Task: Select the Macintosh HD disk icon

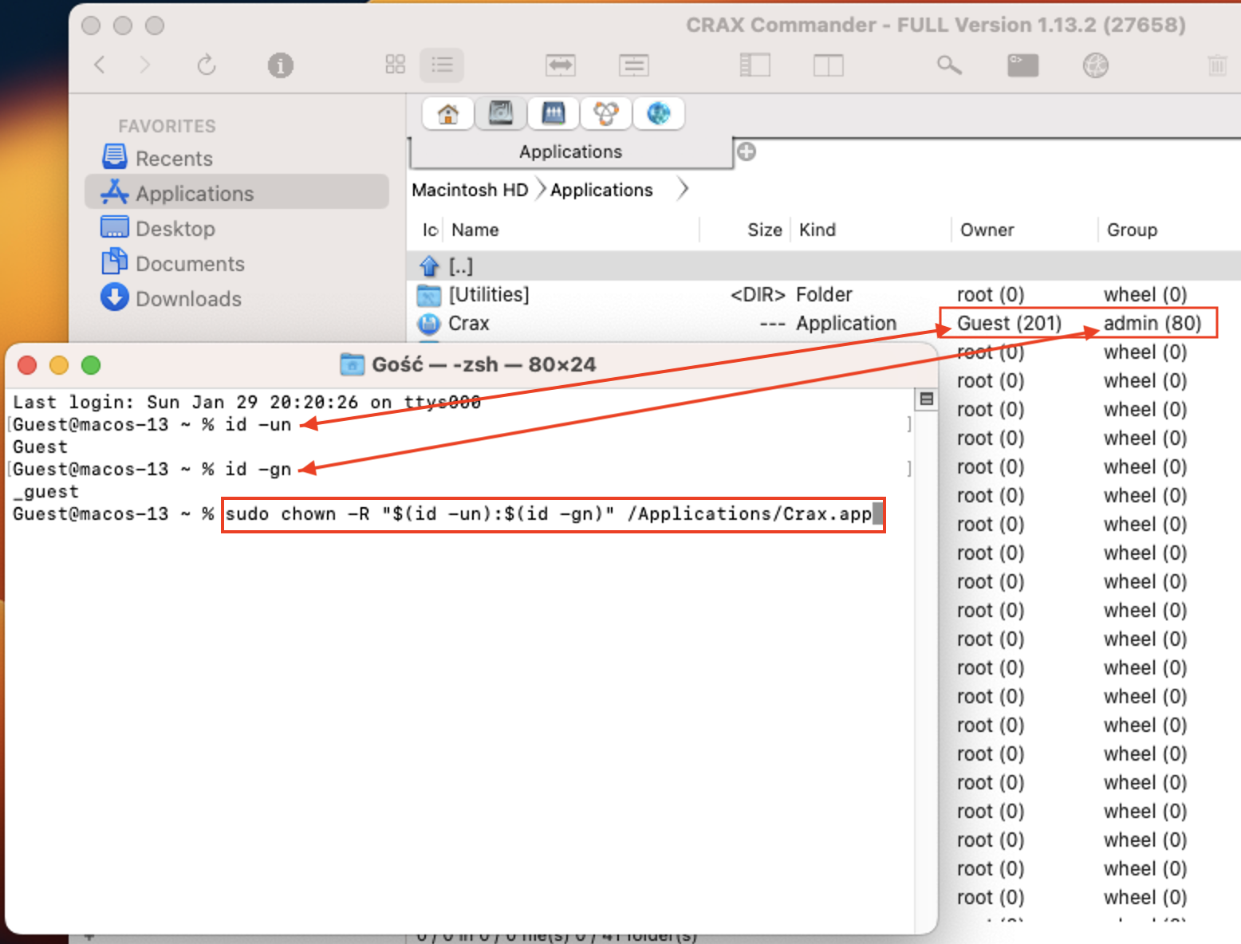Action: [x=500, y=114]
